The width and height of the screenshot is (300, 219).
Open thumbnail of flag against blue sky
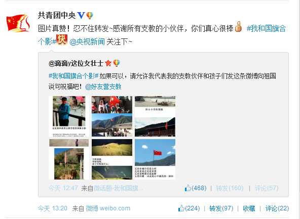[x=155, y=159]
